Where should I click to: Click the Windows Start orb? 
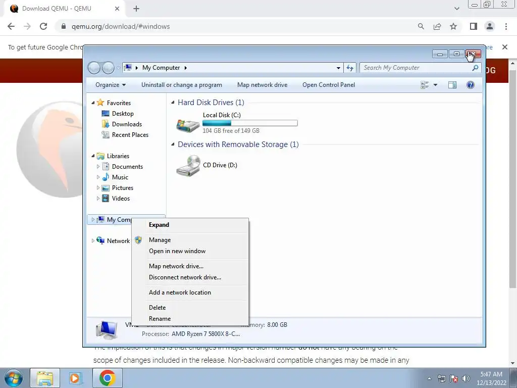14,378
